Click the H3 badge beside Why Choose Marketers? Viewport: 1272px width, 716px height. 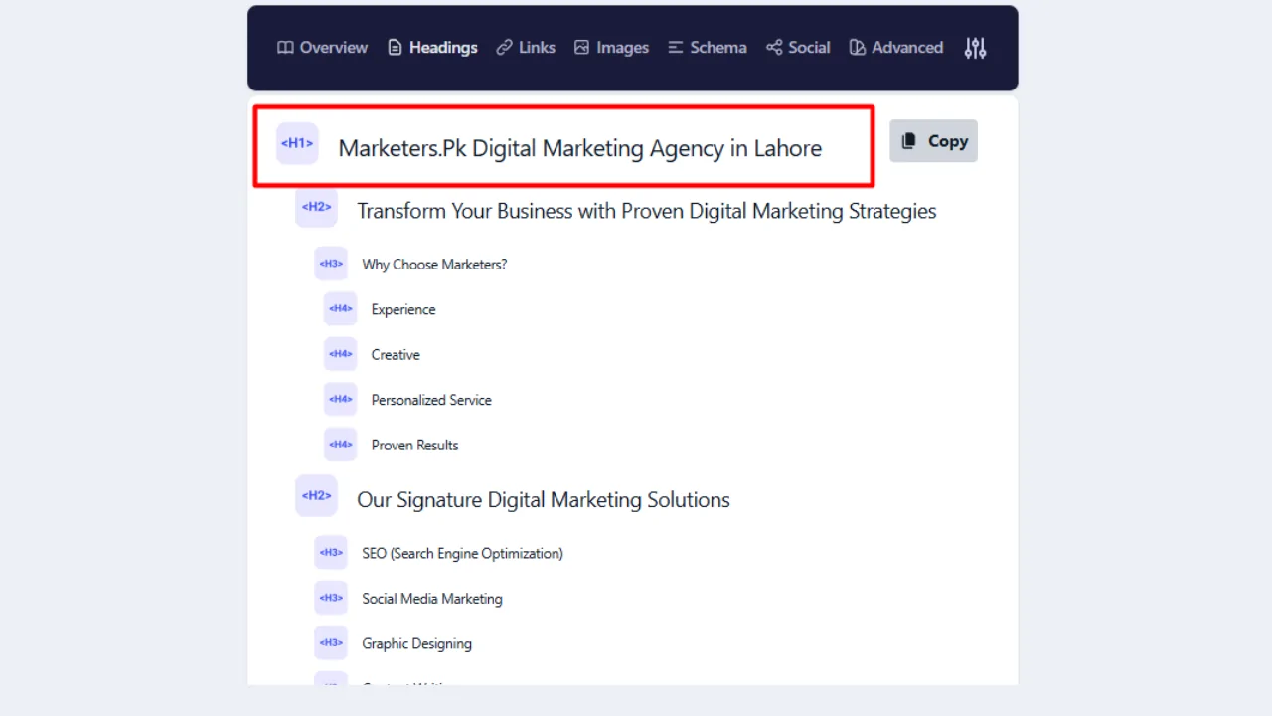tap(331, 264)
